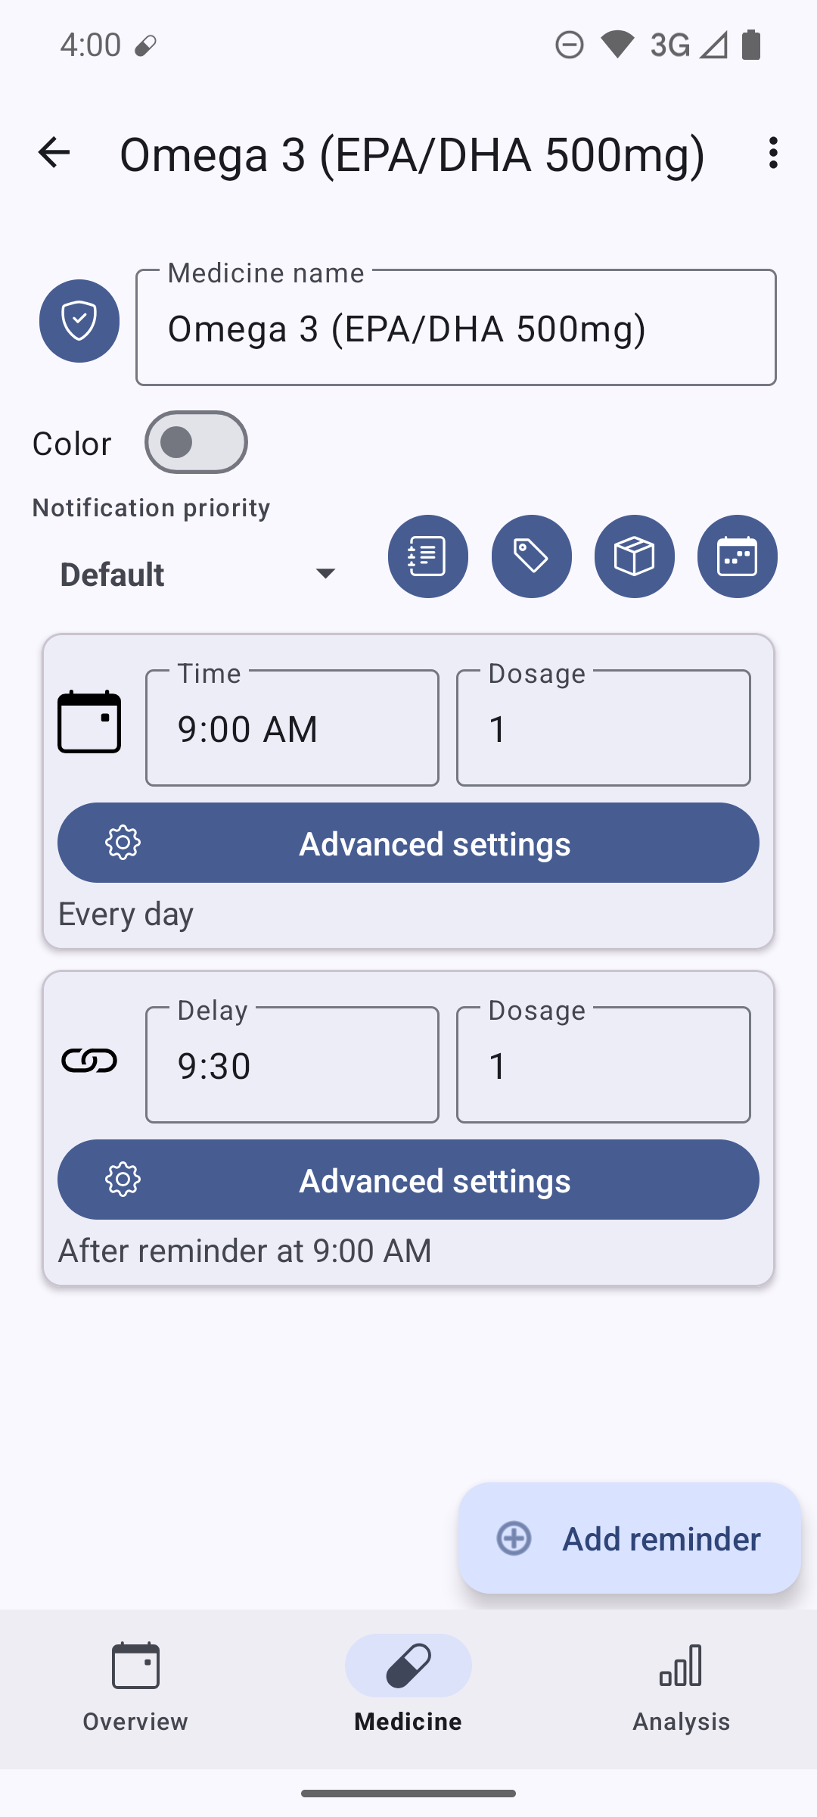Open the calendar schedule icon button

(737, 556)
